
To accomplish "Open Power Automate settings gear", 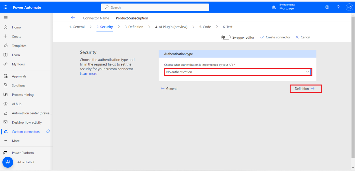I will point(327,7).
